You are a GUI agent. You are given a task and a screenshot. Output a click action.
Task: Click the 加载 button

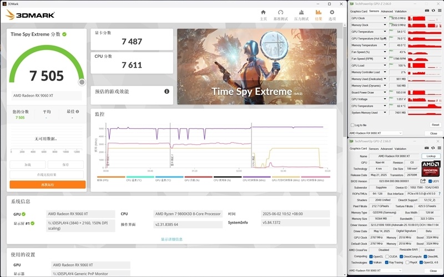[x=27, y=164]
